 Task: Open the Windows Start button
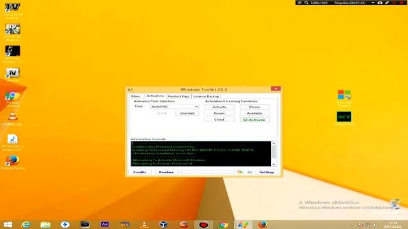point(8,225)
